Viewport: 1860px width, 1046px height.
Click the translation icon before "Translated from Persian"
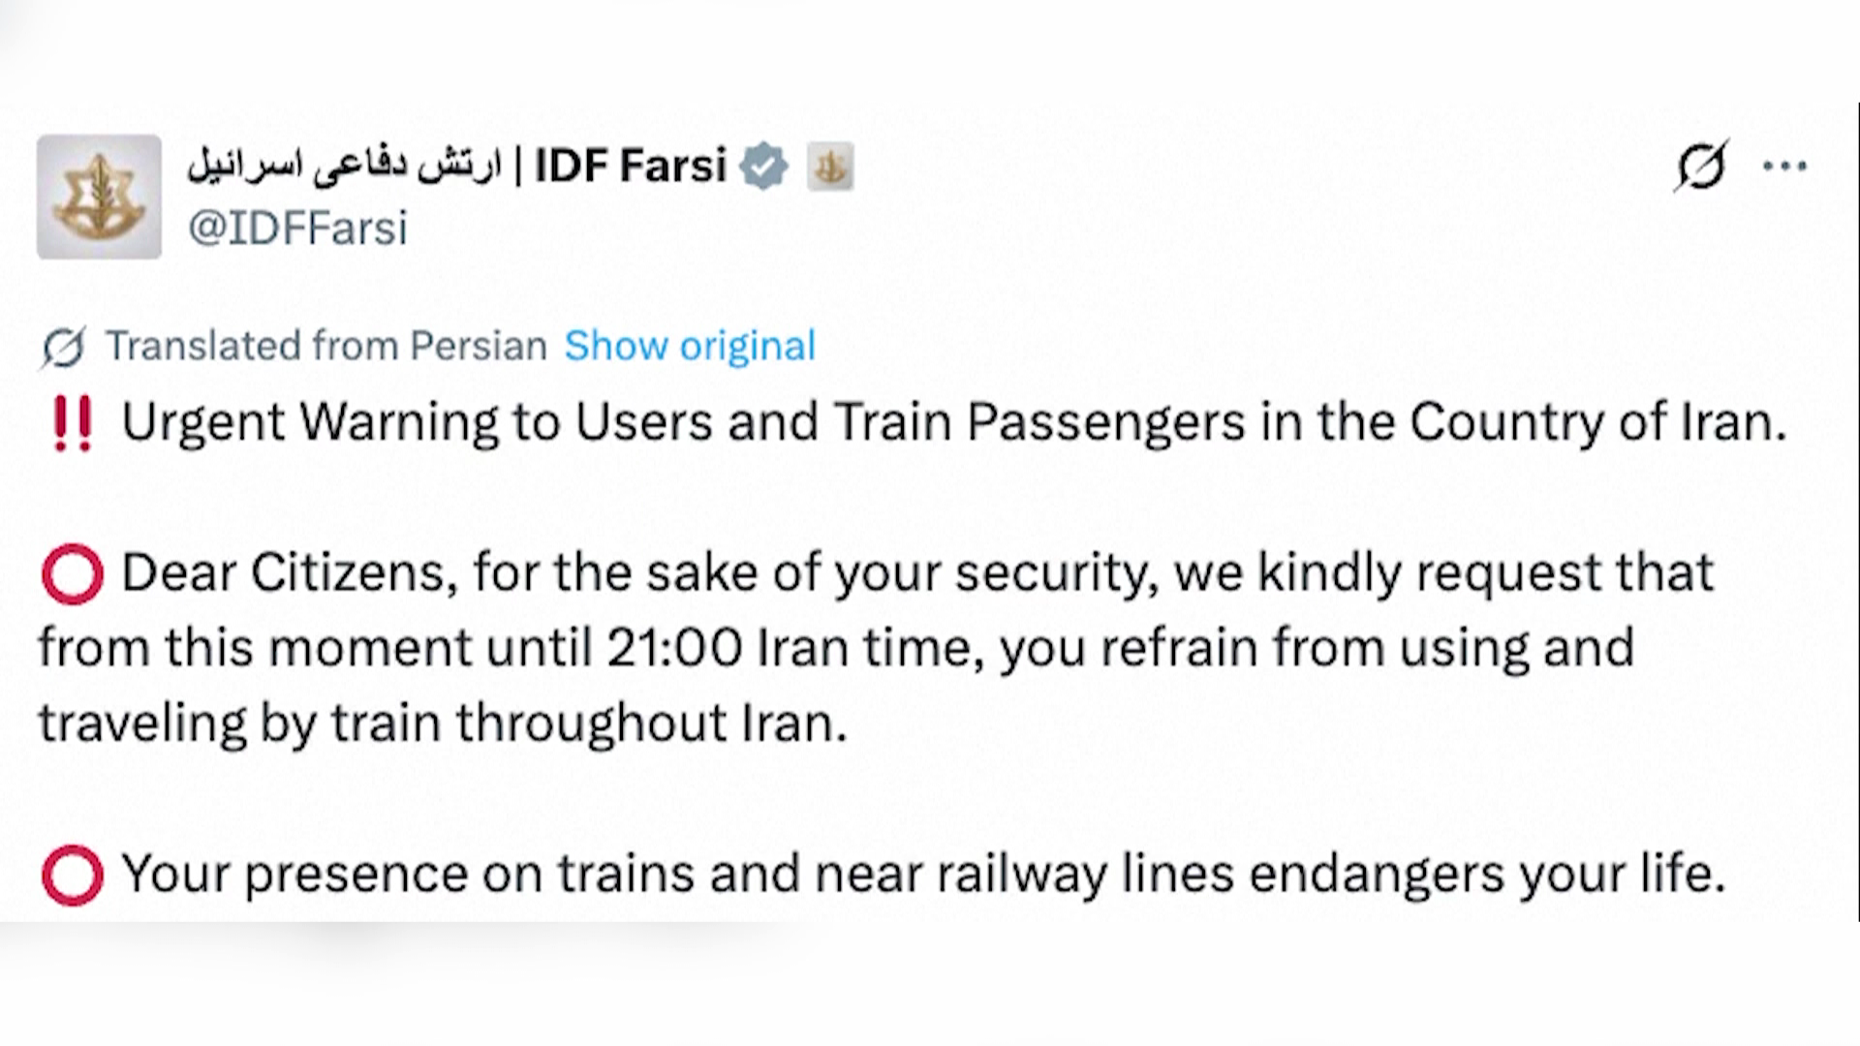coord(64,347)
